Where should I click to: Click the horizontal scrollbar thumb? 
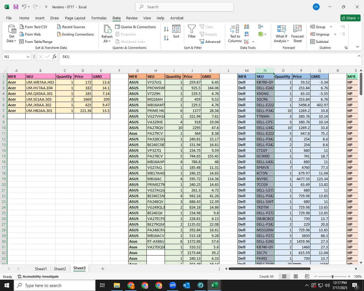tap(269, 269)
